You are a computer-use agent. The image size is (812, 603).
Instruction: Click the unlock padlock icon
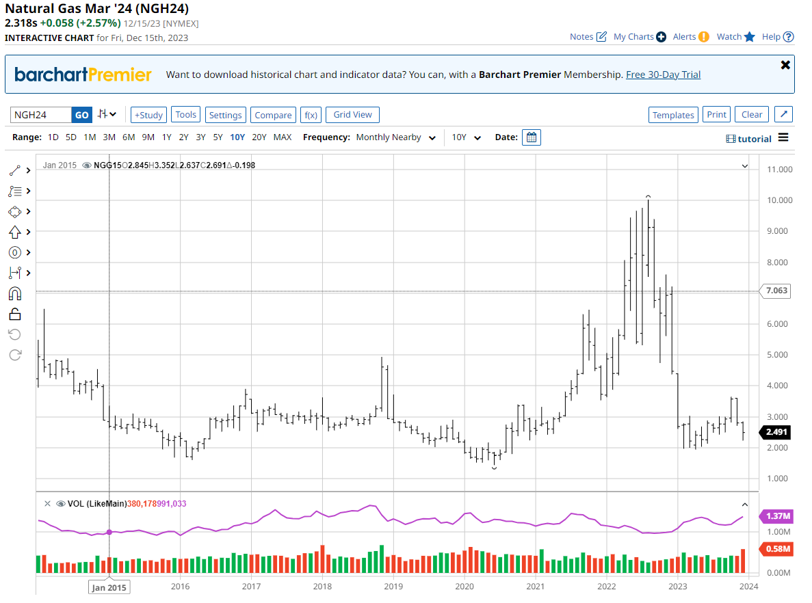click(15, 314)
